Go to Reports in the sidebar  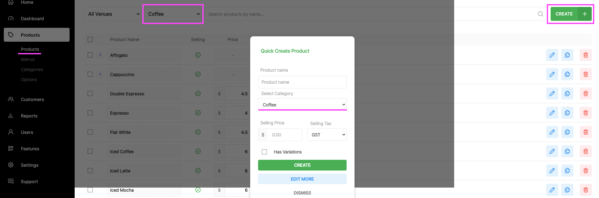(29, 116)
